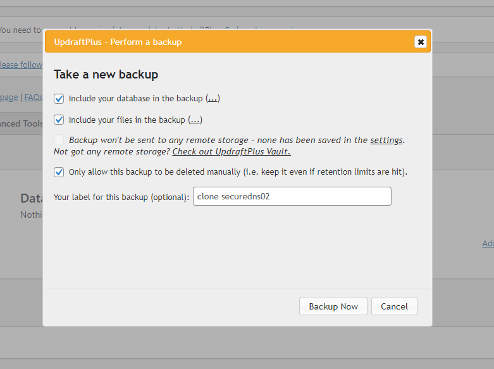This screenshot has height=369, width=494.
Task: Open the settings link for remote storage
Action: pyautogui.click(x=386, y=141)
